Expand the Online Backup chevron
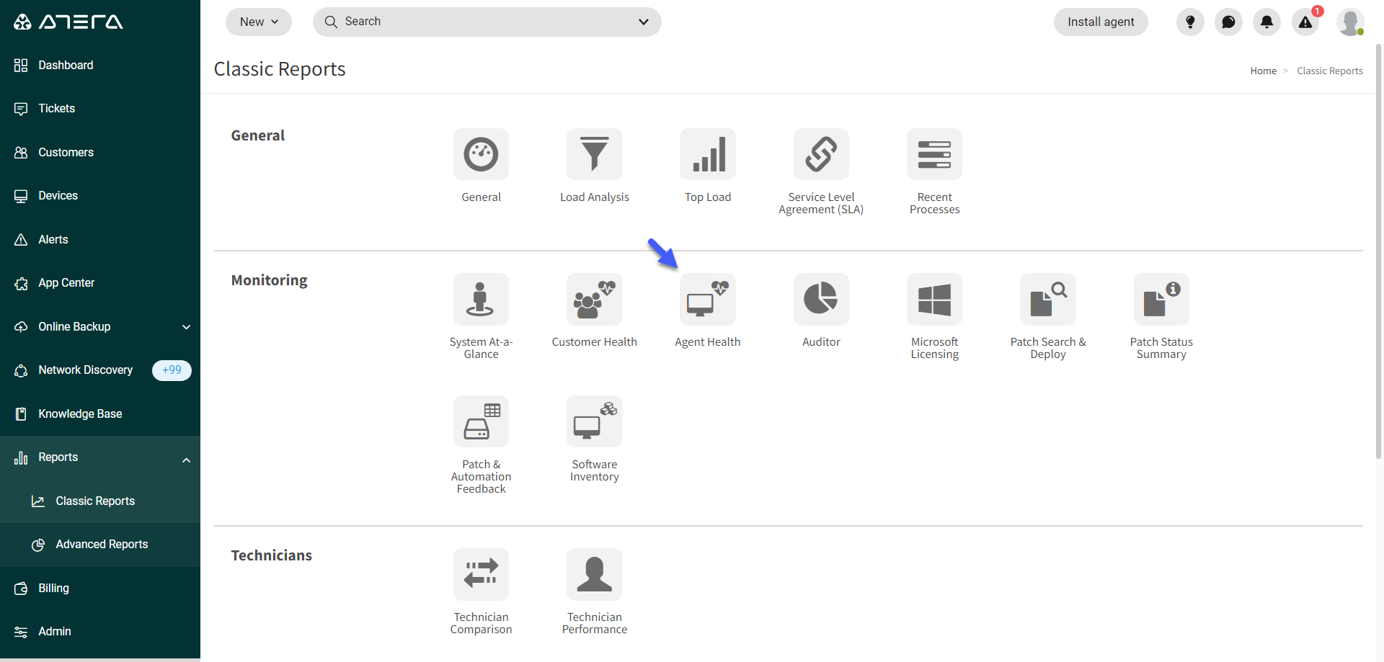 click(187, 327)
